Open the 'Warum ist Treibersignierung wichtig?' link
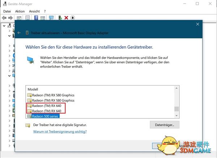The image size is (217, 158). (x=60, y=132)
